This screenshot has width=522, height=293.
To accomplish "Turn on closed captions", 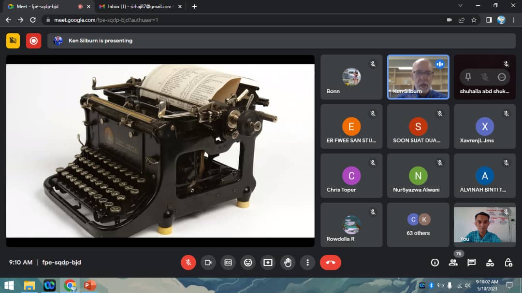I will pos(228,263).
